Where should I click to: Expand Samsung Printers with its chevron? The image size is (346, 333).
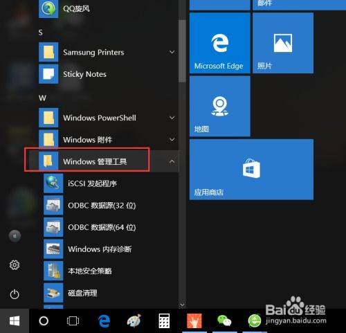point(172,52)
